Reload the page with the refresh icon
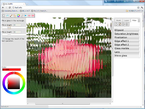This screenshot has width=145, height=109. (x=10, y=8)
